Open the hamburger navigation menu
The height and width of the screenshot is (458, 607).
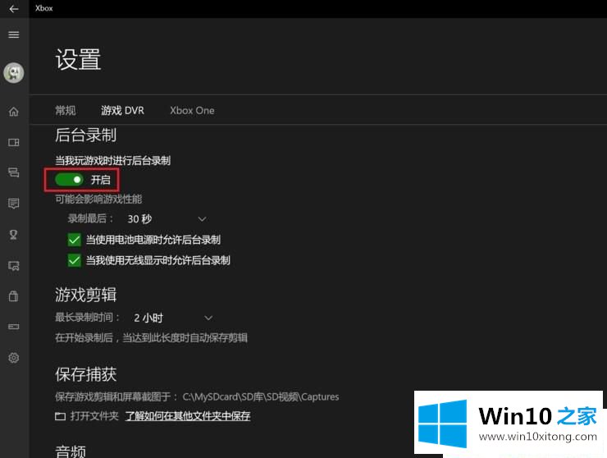pos(14,34)
